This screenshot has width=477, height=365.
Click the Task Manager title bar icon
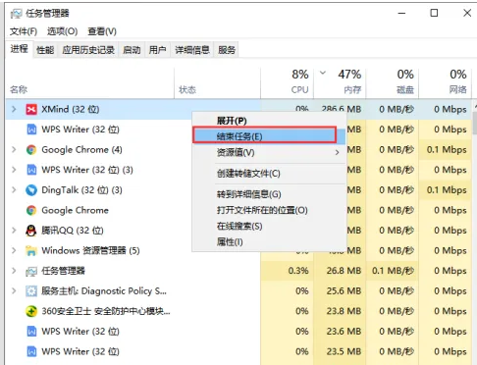(16, 14)
